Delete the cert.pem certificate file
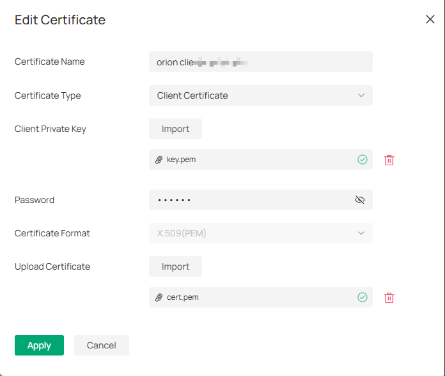The width and height of the screenshot is (445, 376). 389,298
